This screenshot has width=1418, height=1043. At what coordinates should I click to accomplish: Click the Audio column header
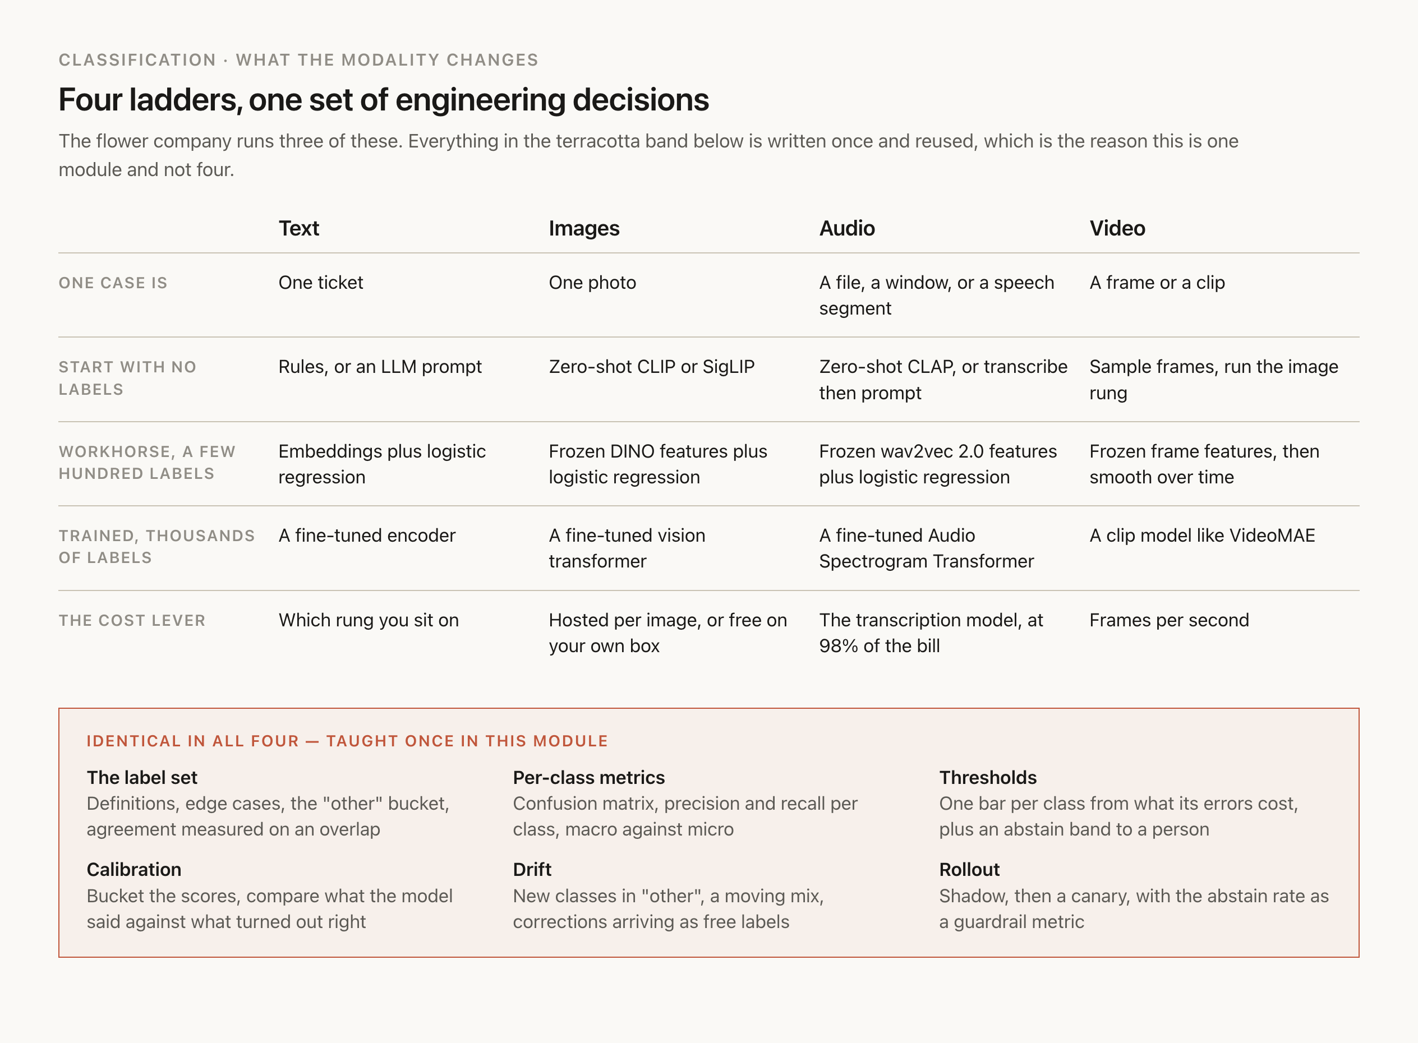(x=847, y=228)
